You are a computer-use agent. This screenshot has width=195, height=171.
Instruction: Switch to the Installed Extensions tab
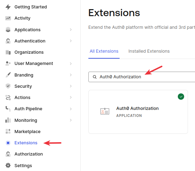pos(149,51)
